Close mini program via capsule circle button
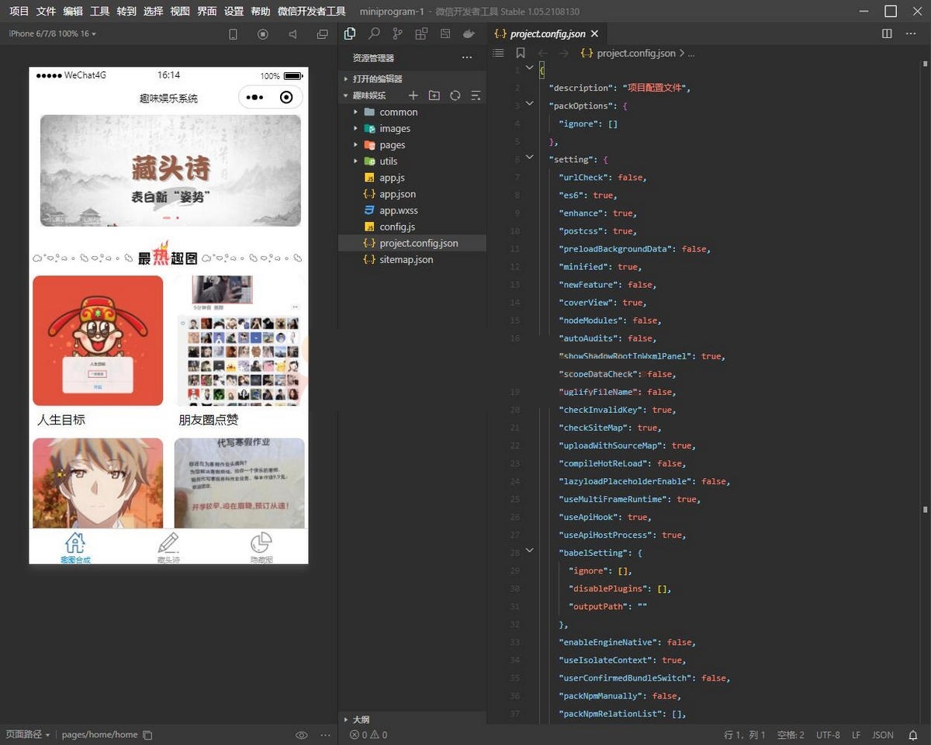Viewport: 931px width, 745px height. point(286,98)
